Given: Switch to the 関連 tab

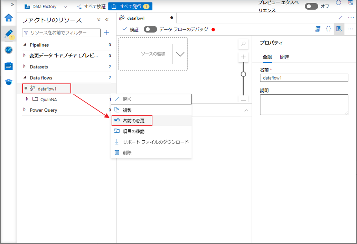Looking at the screenshot, I should click(x=284, y=57).
